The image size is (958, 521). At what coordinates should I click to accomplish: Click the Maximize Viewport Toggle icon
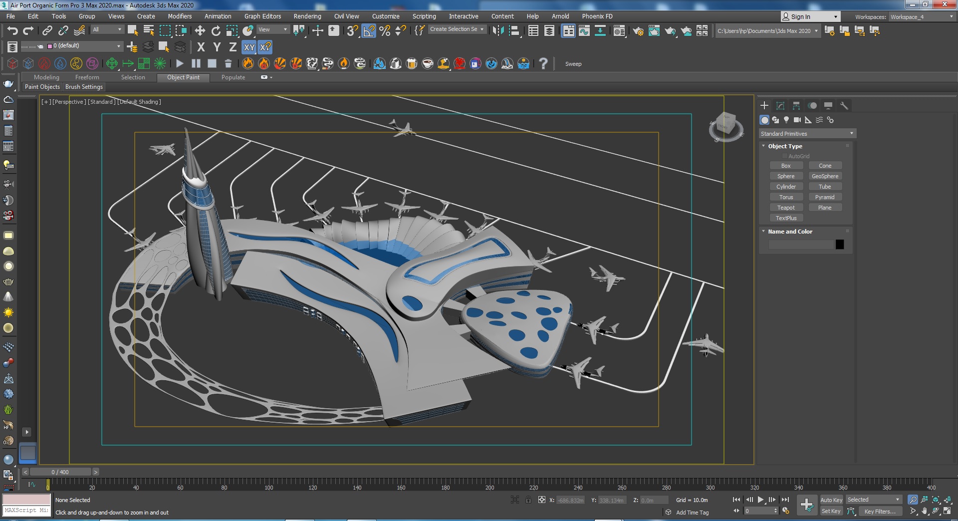(947, 511)
